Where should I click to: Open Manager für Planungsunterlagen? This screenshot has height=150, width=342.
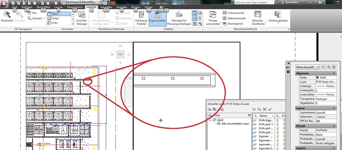click(179, 18)
